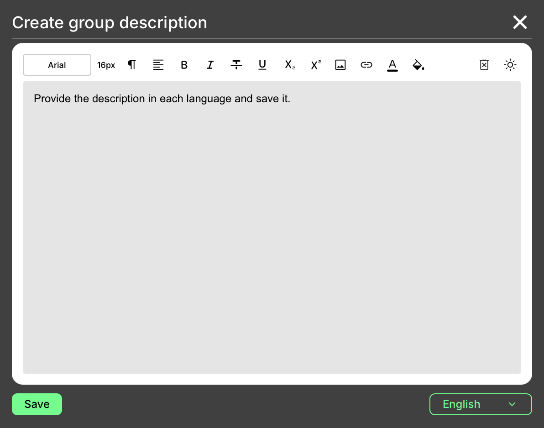This screenshot has height=428, width=544.
Task: Toggle bold formatting
Action: click(184, 65)
